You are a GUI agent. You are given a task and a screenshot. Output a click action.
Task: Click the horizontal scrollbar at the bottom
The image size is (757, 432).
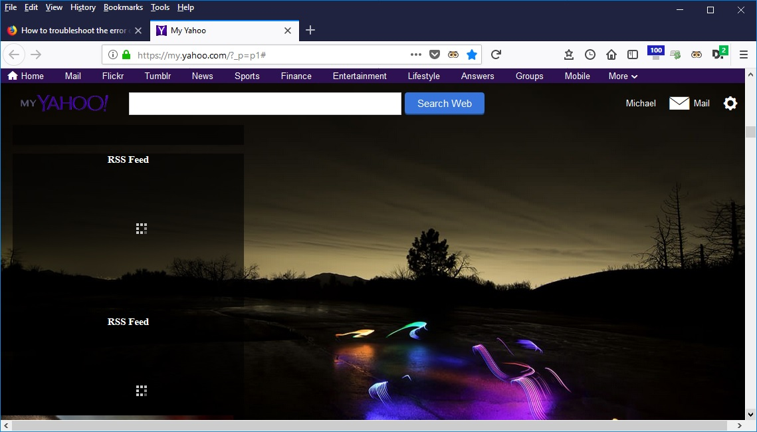[x=372, y=425]
